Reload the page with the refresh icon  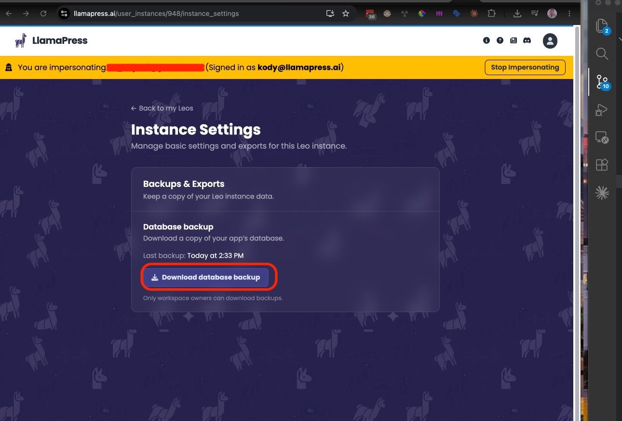click(43, 13)
